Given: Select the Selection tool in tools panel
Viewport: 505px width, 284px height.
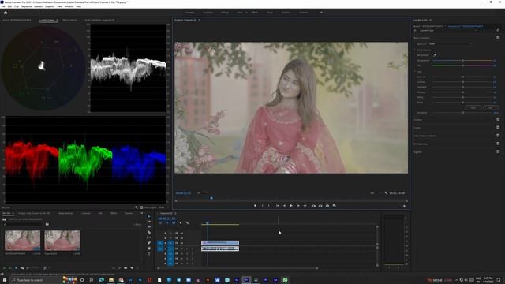Looking at the screenshot, I should 149,216.
